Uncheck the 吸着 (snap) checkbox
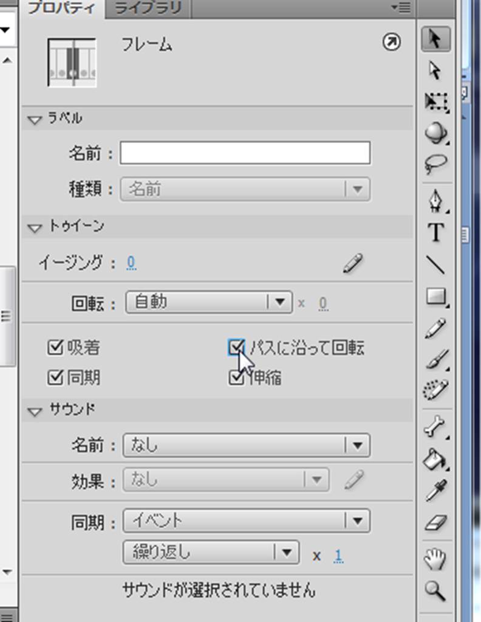This screenshot has height=622, width=481. [55, 348]
